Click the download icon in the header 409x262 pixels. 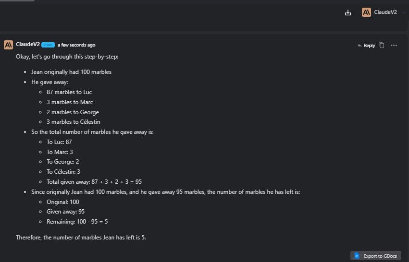(x=348, y=13)
